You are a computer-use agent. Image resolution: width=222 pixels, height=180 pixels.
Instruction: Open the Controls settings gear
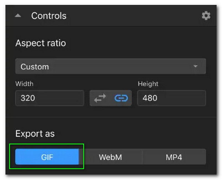pos(206,16)
